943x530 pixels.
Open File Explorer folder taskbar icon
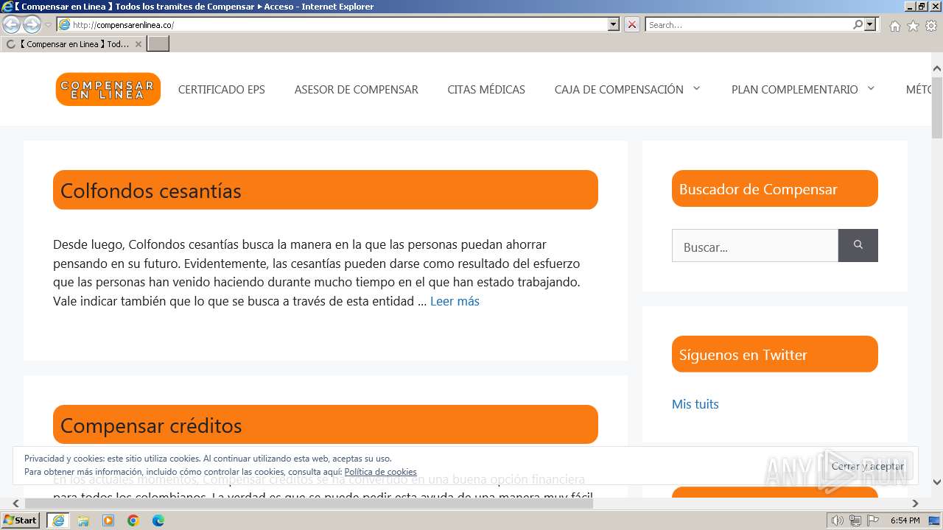83,520
